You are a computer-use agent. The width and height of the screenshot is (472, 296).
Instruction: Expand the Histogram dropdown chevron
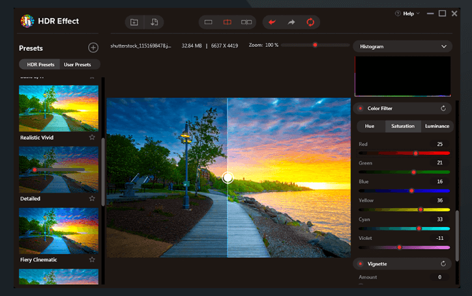coord(444,47)
